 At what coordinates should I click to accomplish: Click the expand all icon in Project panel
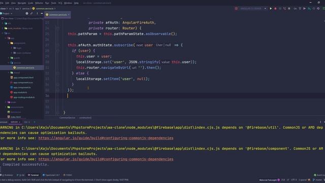pos(31,14)
